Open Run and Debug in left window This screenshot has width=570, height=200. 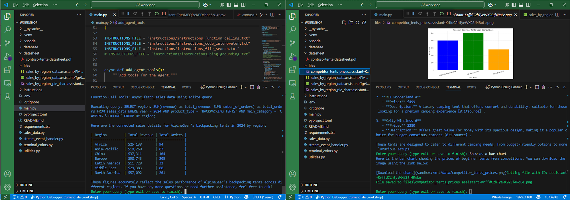[x=8, y=56]
